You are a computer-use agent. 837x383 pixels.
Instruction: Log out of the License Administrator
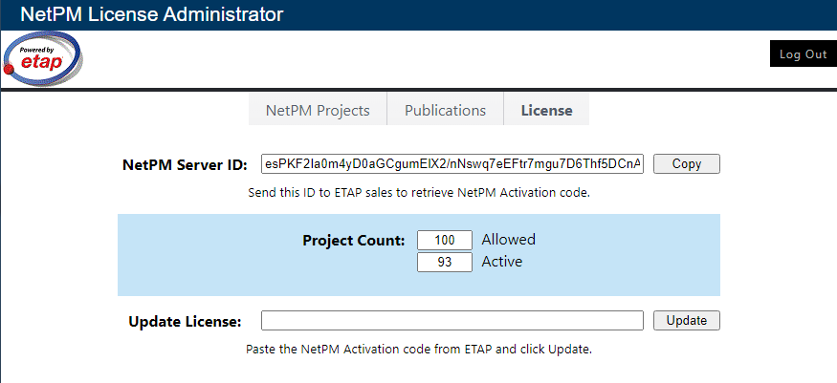click(803, 53)
